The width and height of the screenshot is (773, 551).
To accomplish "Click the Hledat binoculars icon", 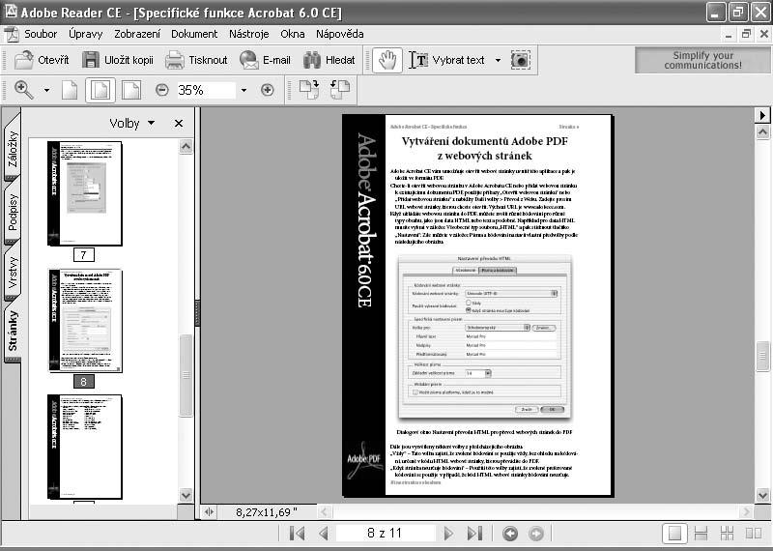I will (312, 60).
